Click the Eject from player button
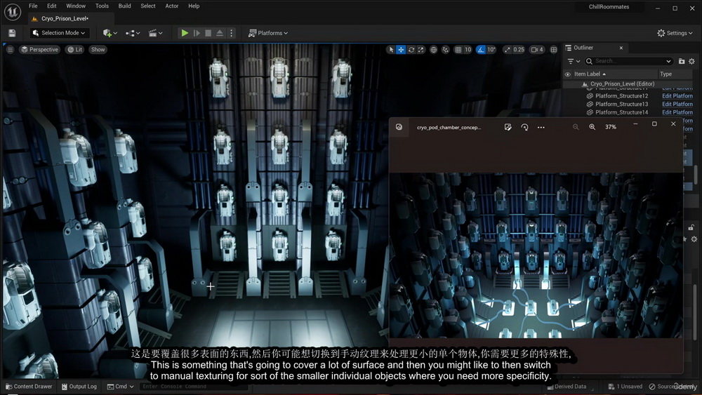Viewport: 702px width, 395px height. [x=220, y=33]
